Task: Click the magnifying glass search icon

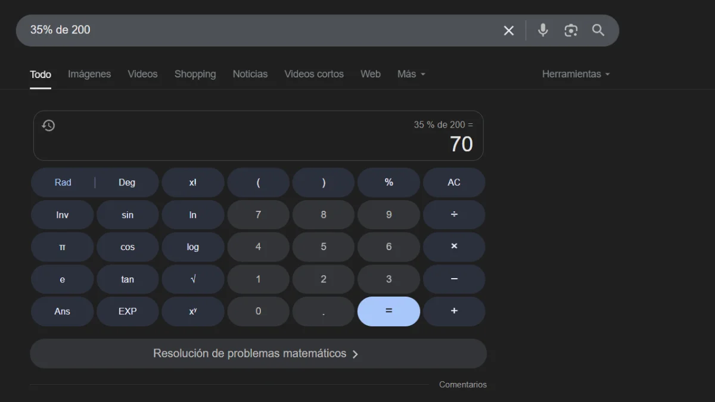Action: tap(598, 30)
